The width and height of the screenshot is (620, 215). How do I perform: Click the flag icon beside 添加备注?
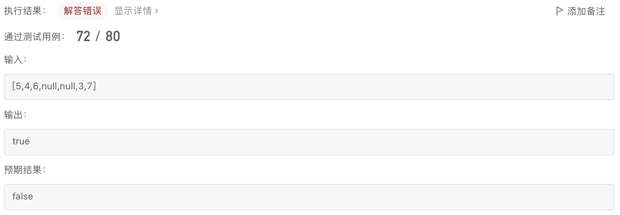(x=559, y=11)
